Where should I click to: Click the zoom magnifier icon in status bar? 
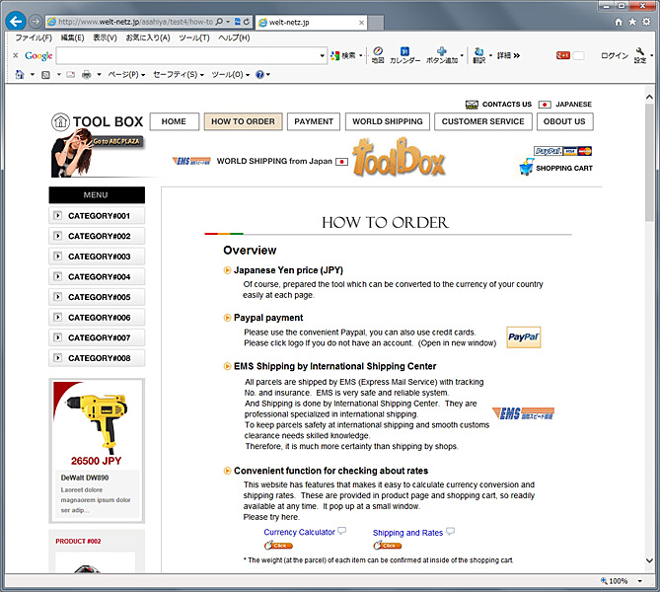coord(604,580)
